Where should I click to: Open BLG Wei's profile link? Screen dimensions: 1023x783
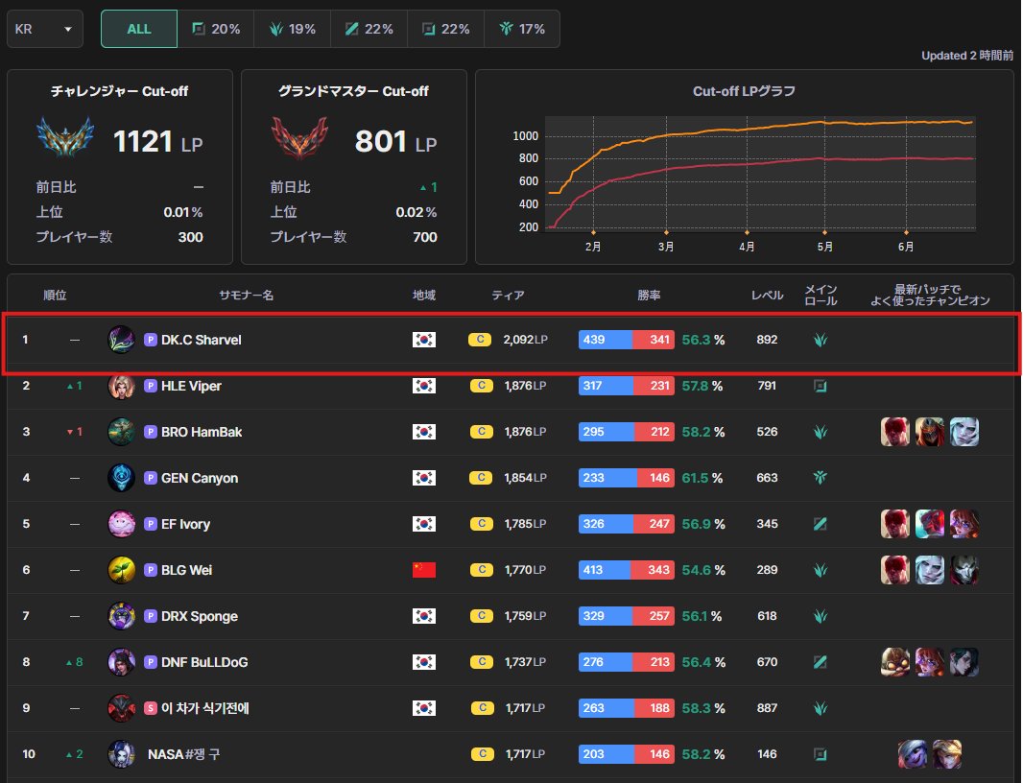(186, 570)
